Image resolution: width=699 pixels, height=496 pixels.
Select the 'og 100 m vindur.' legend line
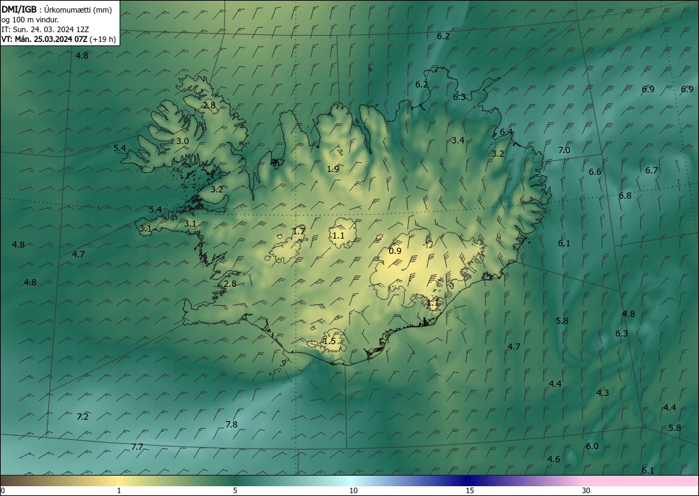(30, 20)
